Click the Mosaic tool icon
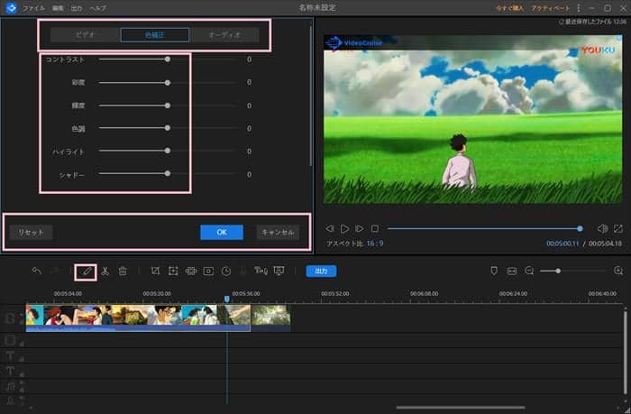This screenshot has height=414, width=631. (x=191, y=271)
